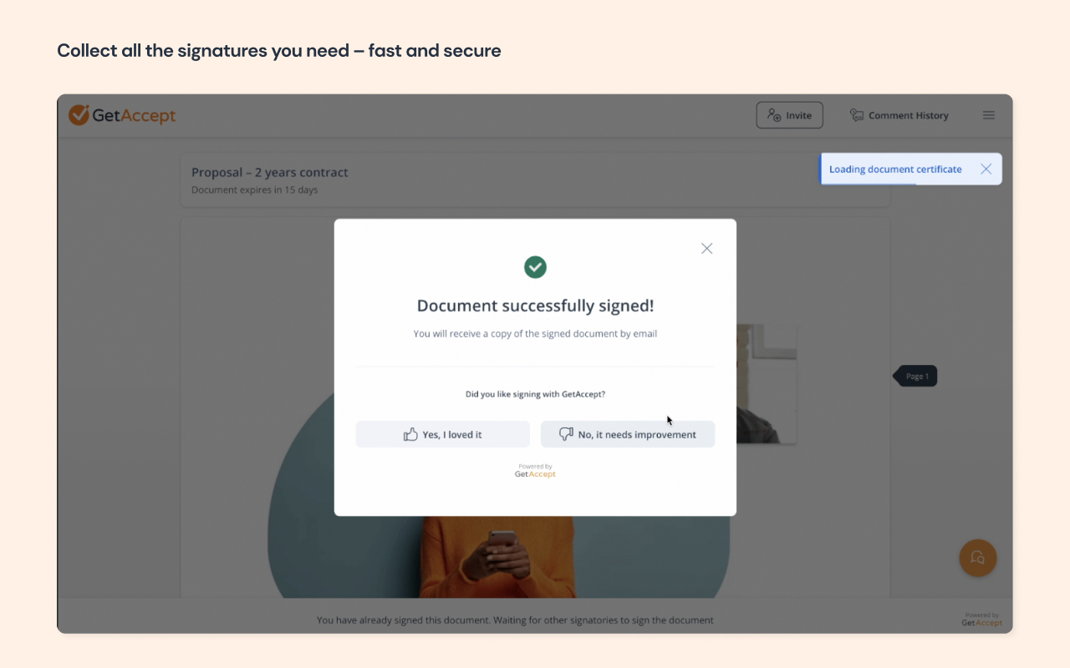Click the Loading document certificate message
The image size is (1070, 668).
pos(895,169)
